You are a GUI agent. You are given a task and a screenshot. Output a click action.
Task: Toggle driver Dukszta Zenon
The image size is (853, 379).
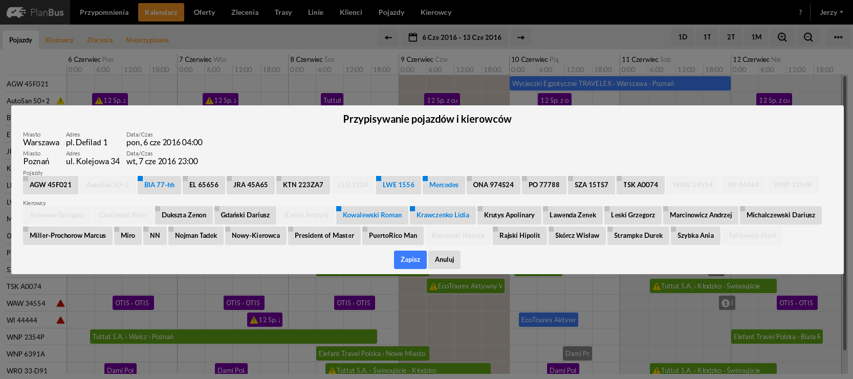pyautogui.click(x=184, y=215)
